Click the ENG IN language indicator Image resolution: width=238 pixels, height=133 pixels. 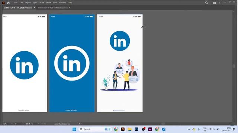(x=205, y=129)
